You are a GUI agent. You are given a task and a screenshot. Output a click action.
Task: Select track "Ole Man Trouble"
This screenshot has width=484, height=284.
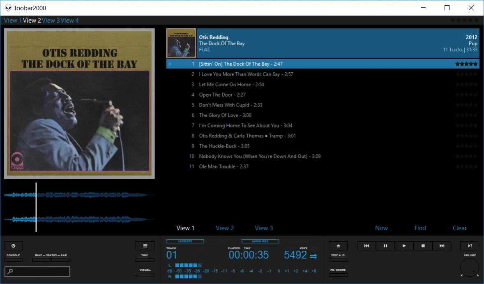[x=323, y=166]
